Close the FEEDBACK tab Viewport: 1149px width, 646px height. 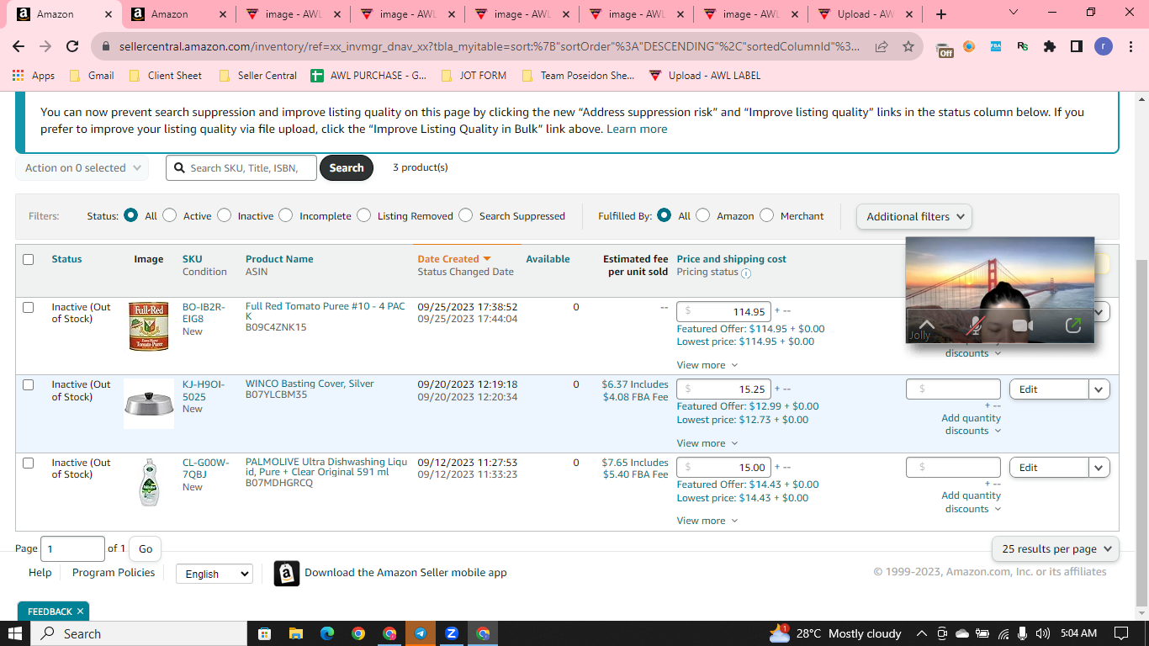(80, 612)
